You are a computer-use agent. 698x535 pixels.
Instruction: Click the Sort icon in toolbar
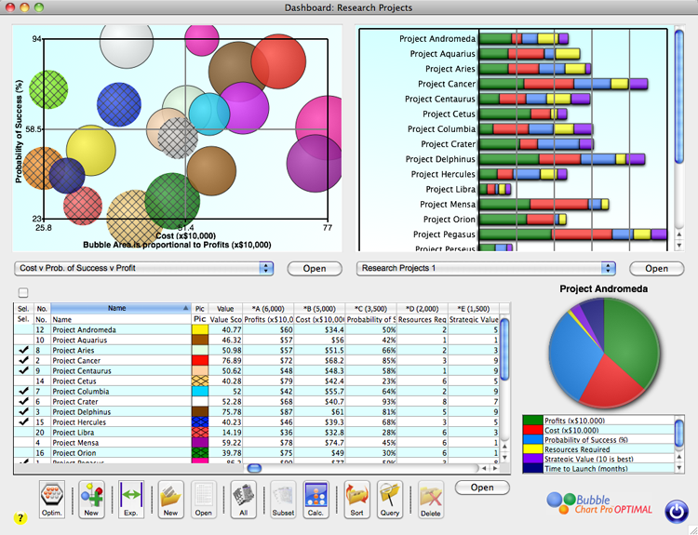pos(356,499)
